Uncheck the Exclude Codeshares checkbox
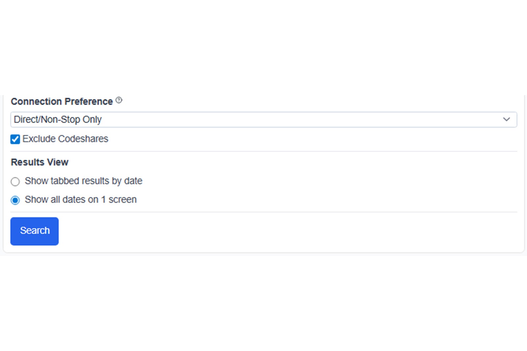This screenshot has height=351, width=527. [15, 139]
